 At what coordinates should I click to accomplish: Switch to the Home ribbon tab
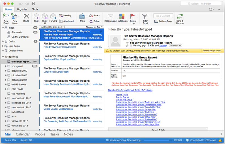point(9,9)
